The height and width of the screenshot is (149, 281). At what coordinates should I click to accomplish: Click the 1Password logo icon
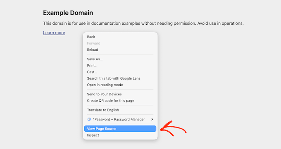click(x=89, y=119)
